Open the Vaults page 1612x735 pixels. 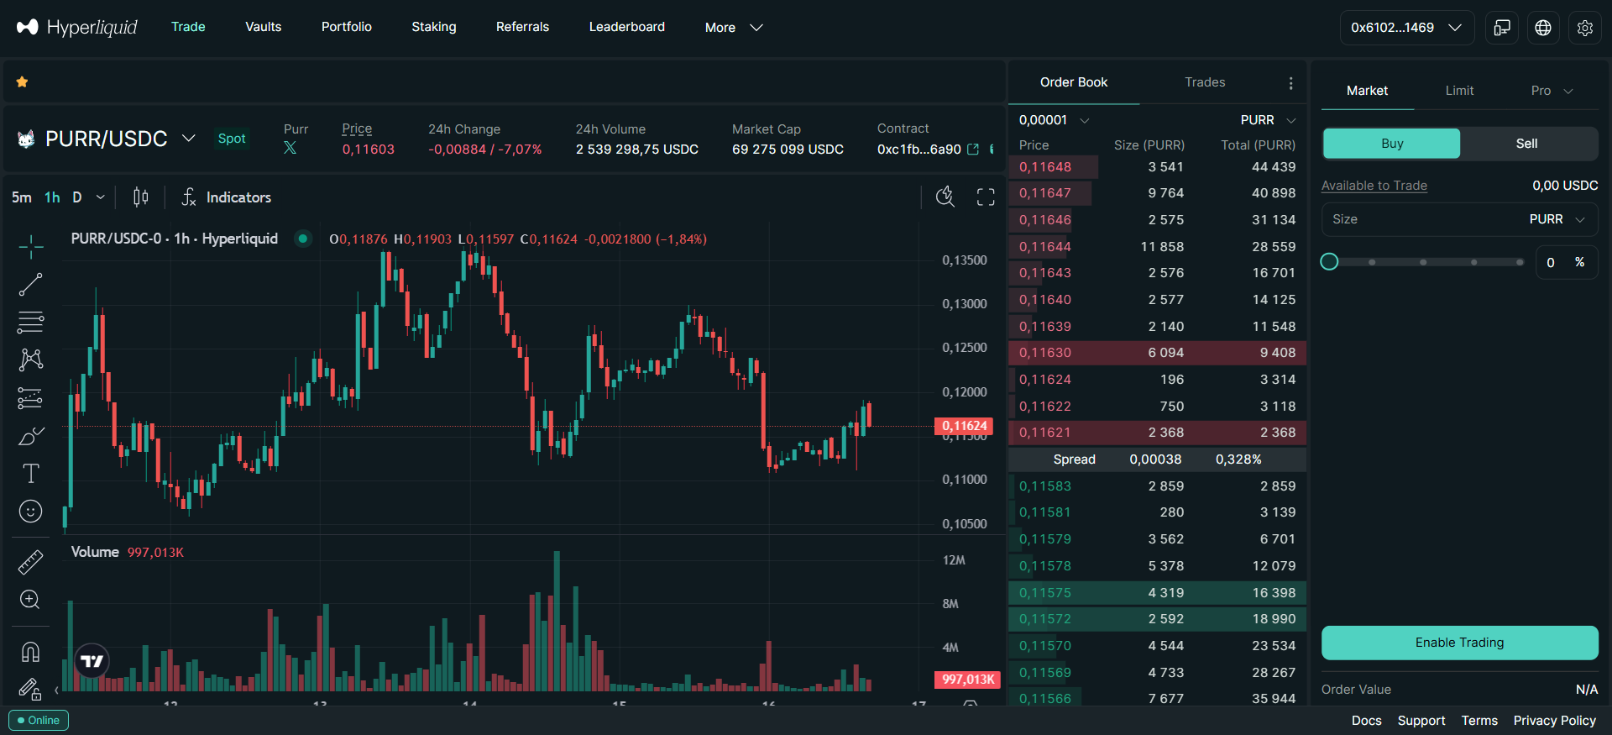pyautogui.click(x=263, y=27)
